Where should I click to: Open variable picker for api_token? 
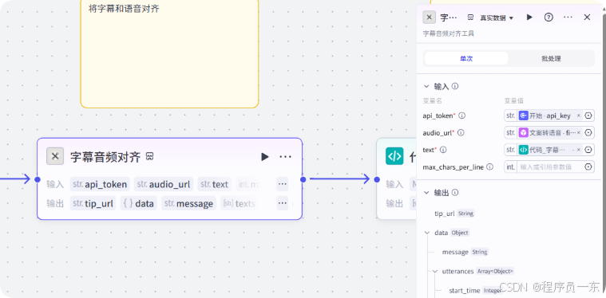[588, 116]
